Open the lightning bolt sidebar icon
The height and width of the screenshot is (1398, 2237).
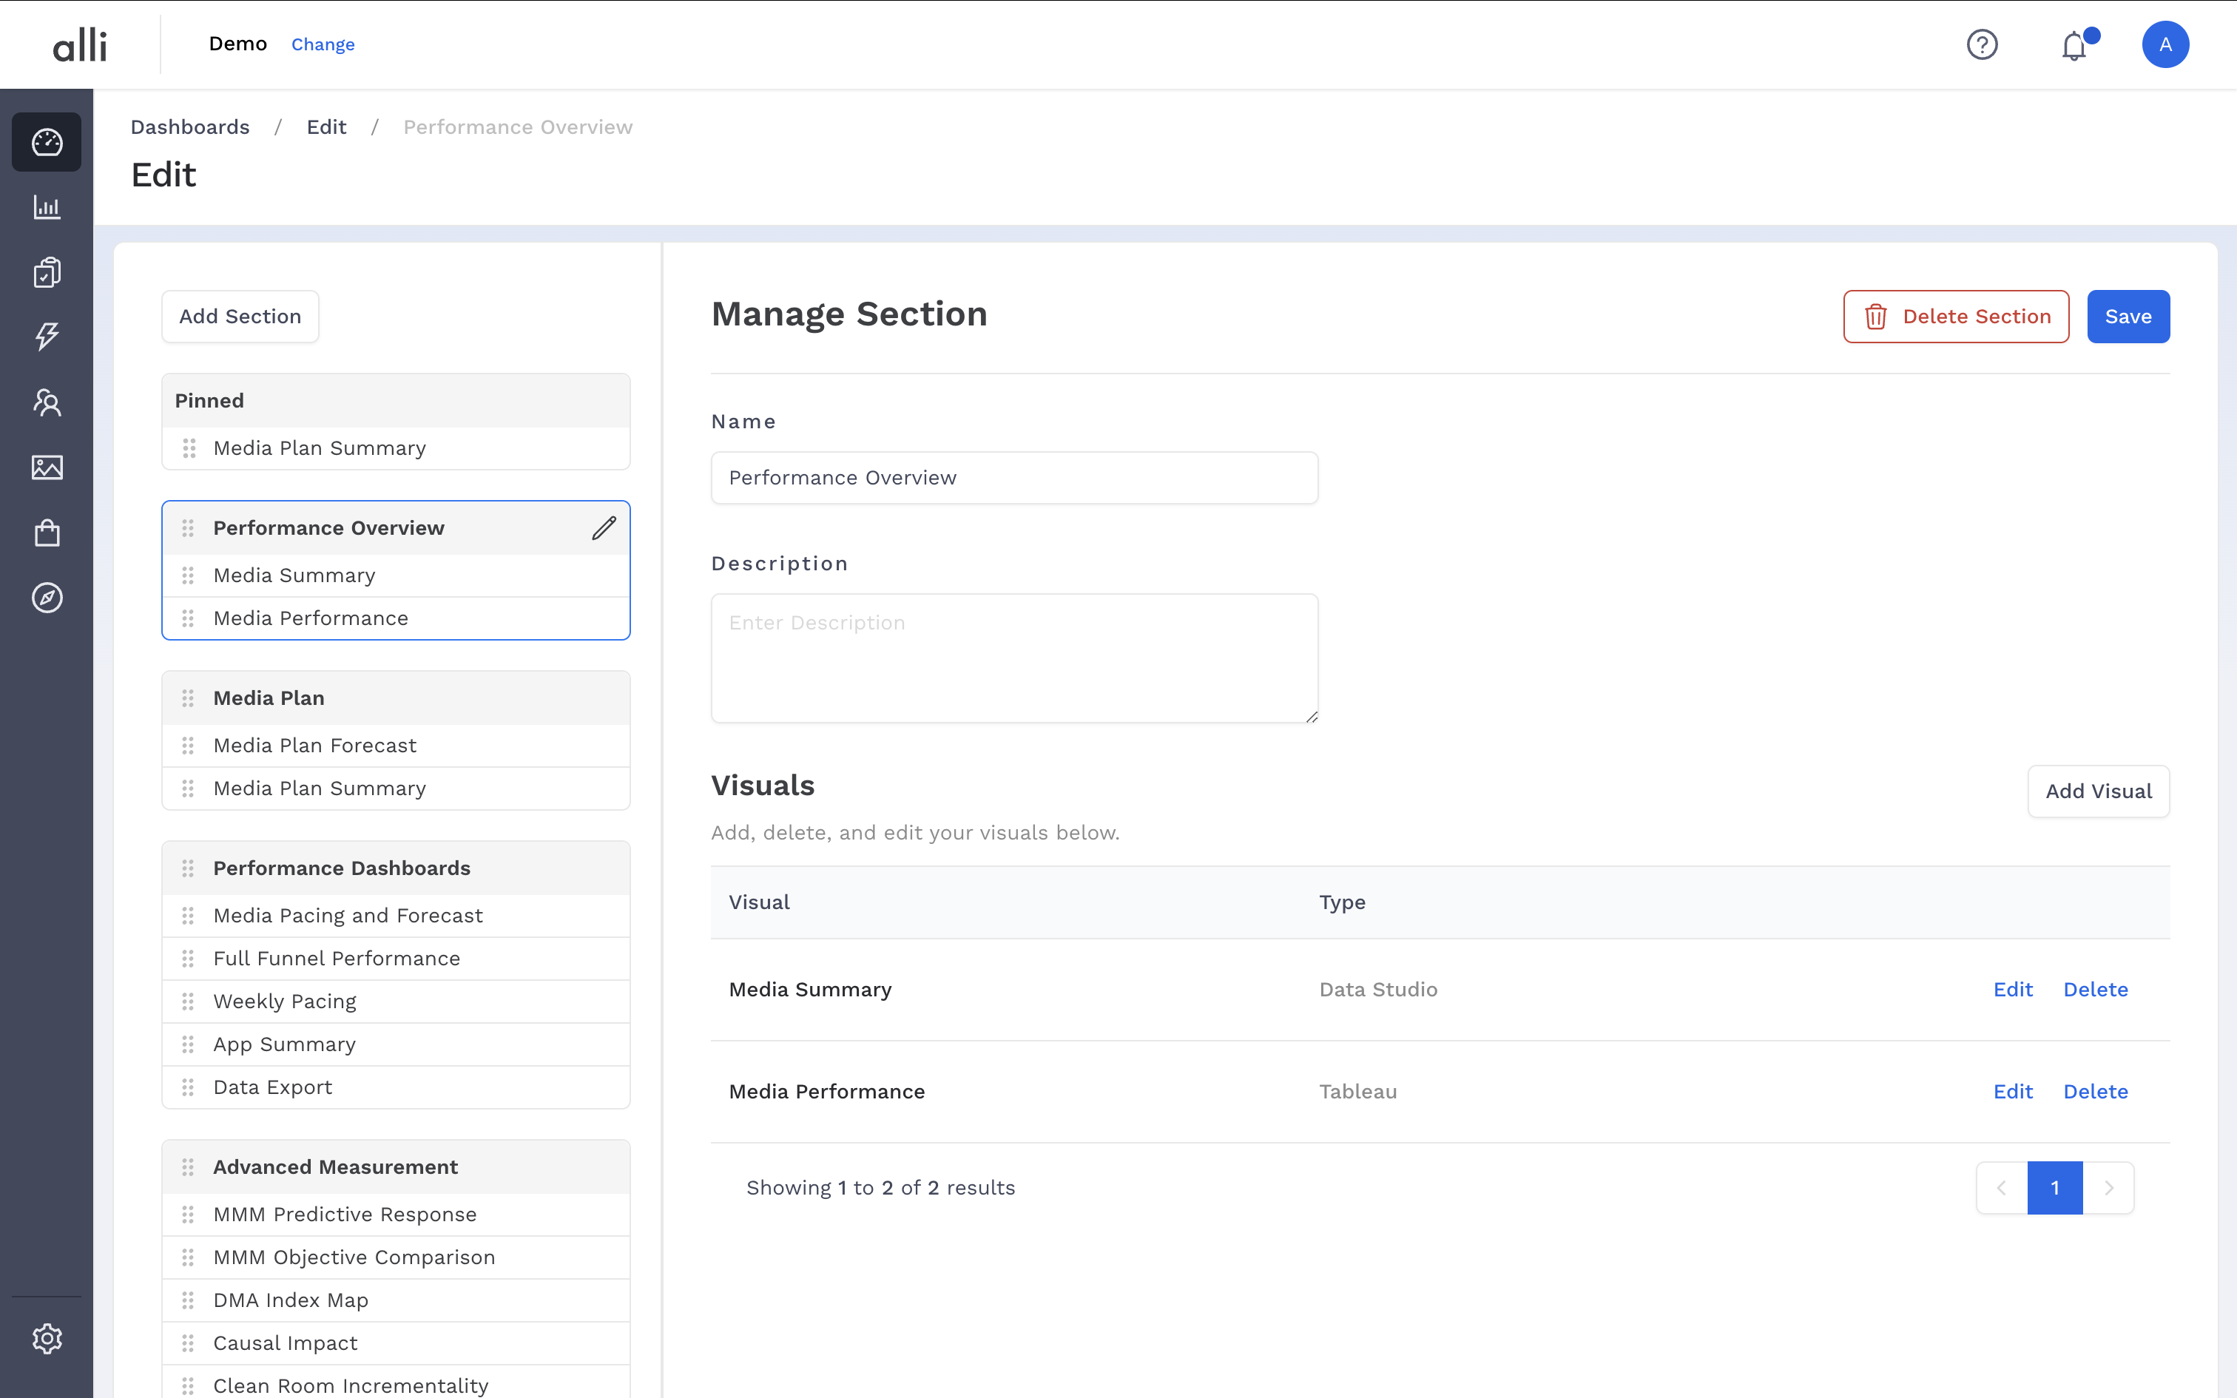tap(46, 337)
